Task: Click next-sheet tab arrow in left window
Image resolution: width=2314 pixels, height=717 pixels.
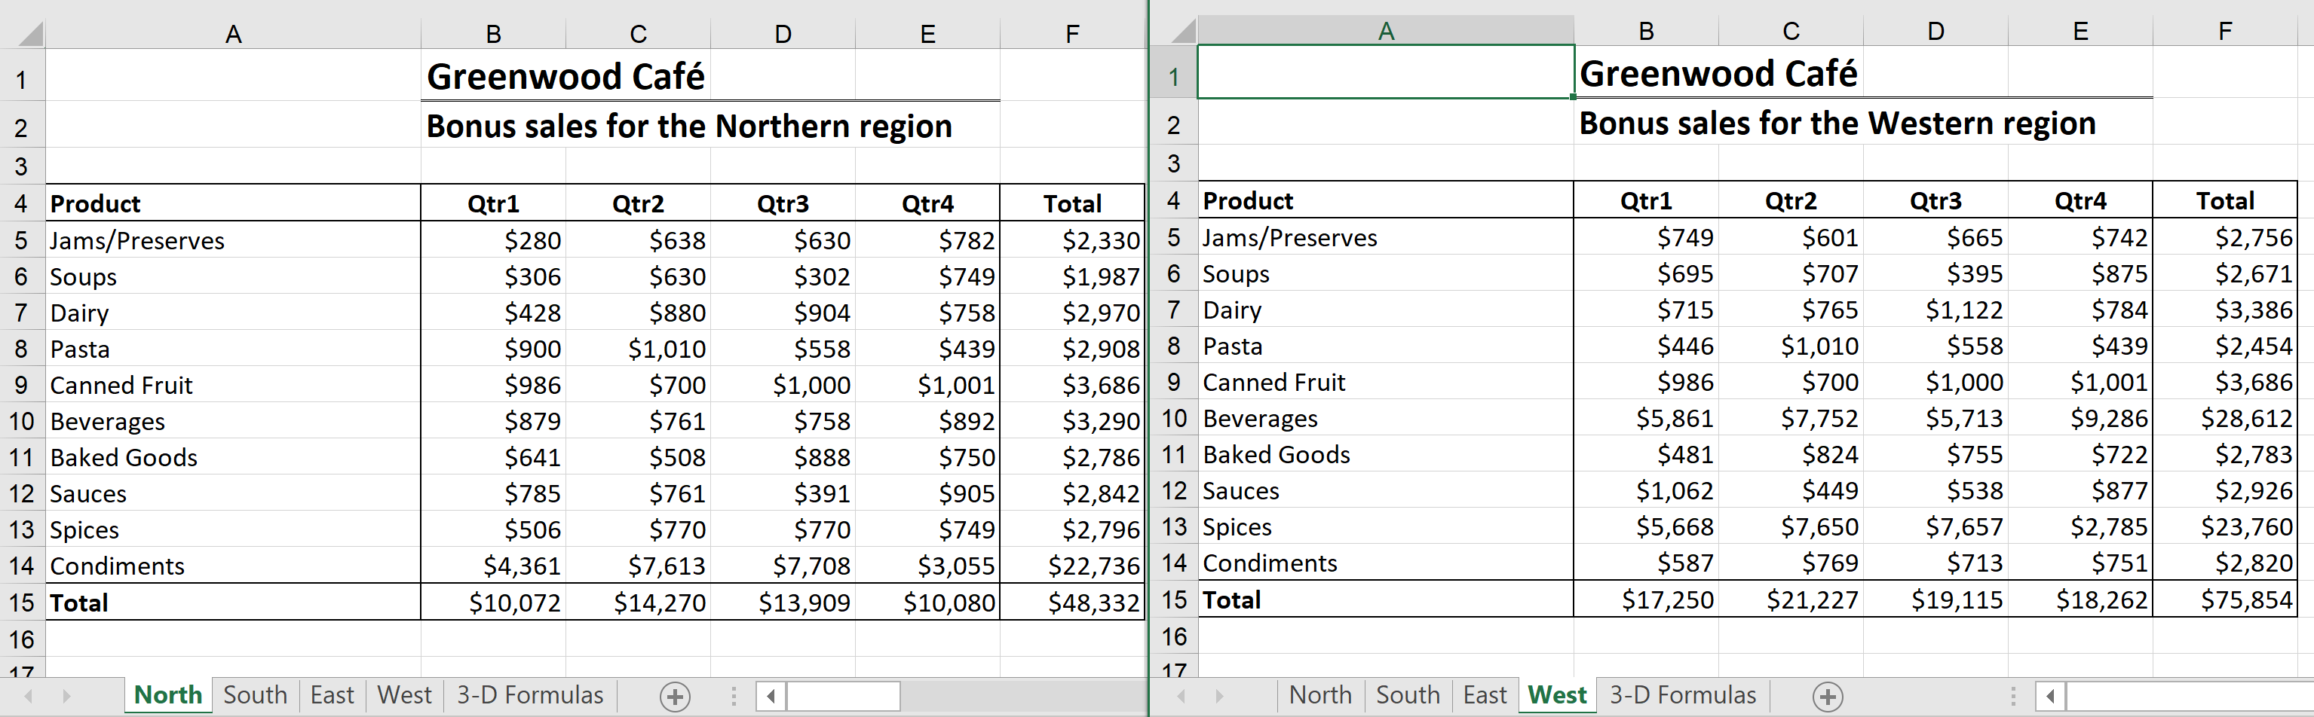Action: pos(66,697)
